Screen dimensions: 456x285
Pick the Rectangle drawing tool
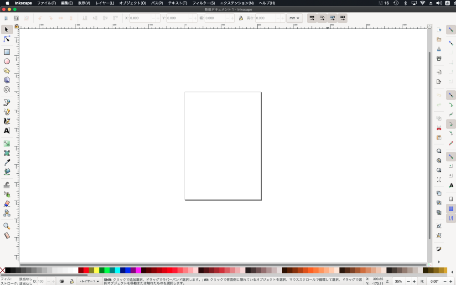[7, 52]
